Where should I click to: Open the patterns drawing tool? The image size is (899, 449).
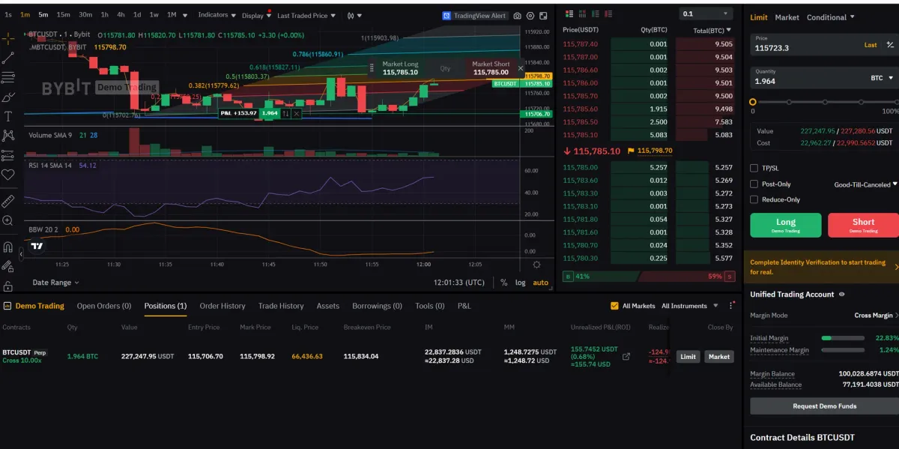tap(8, 136)
